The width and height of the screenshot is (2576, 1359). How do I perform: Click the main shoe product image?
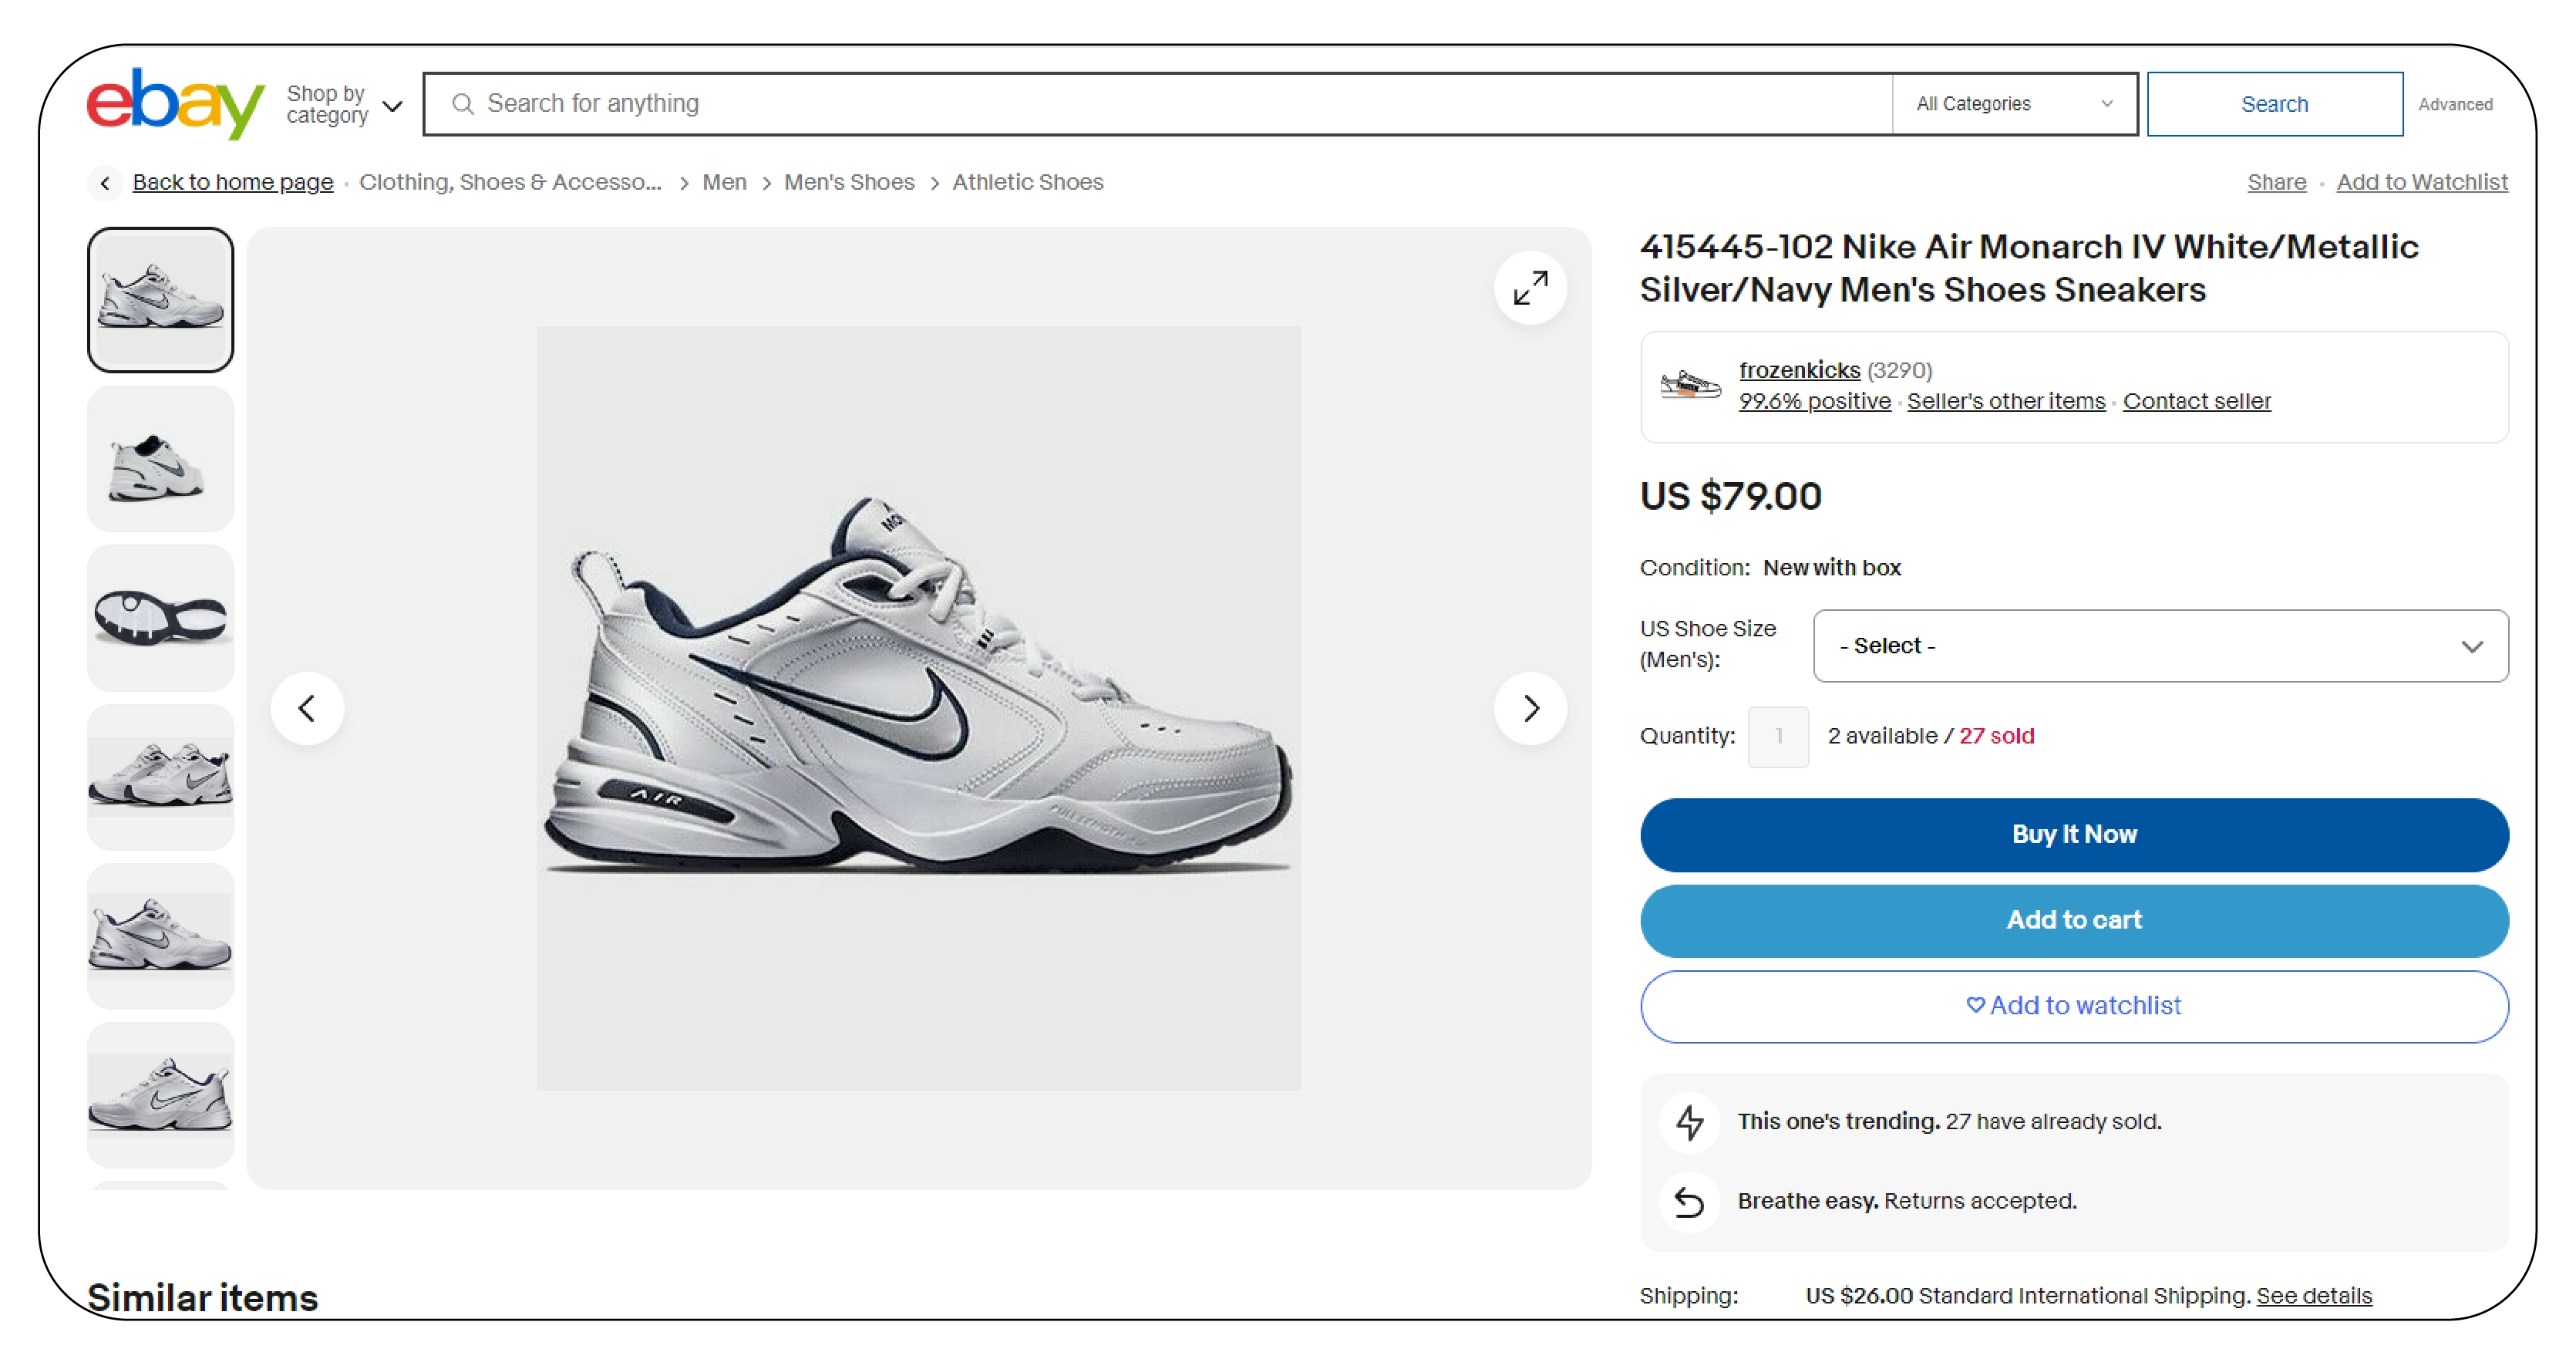[x=918, y=708]
